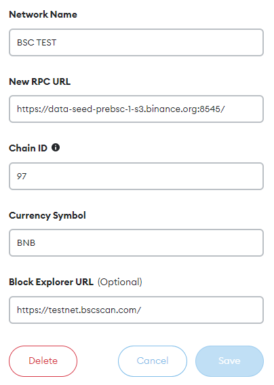This screenshot has width=274, height=385.
Task: Focus the Network Name input field
Action: click(x=136, y=43)
